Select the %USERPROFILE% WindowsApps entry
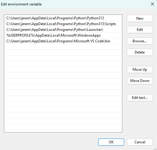Image resolution: width=157 pixels, height=150 pixels. pos(63,35)
